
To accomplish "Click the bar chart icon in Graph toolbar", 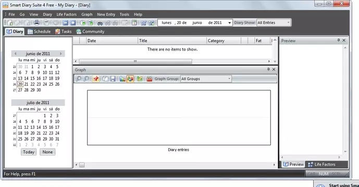I will (x=122, y=79).
